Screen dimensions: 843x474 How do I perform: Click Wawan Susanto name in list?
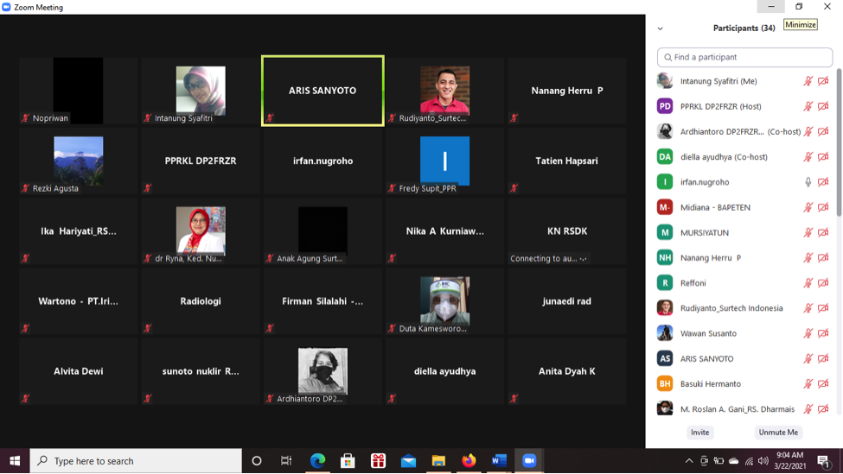point(708,333)
